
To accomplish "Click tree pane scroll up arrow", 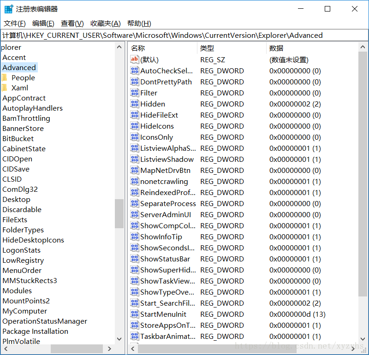I will [x=119, y=47].
